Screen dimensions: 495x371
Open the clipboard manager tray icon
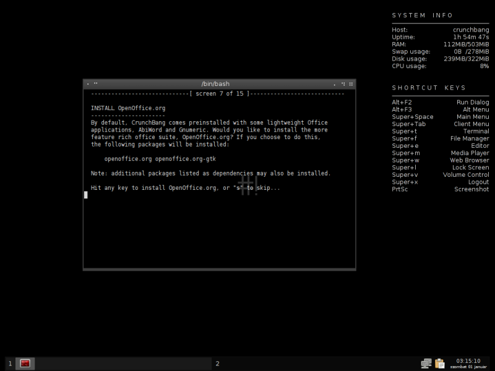click(x=439, y=364)
